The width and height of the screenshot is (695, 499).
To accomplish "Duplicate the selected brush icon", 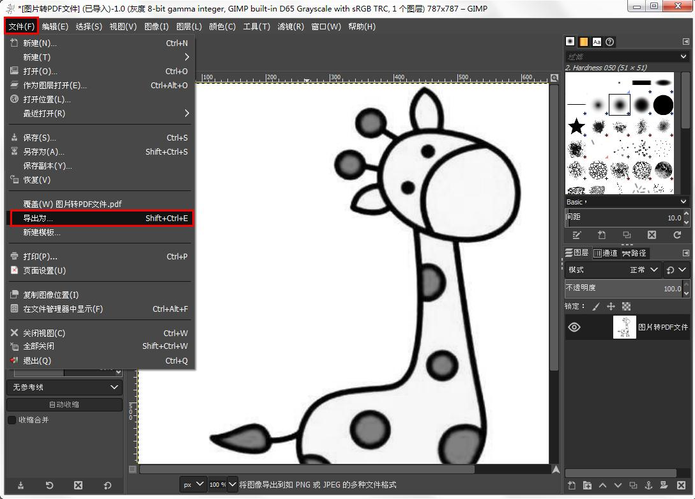I will point(627,235).
